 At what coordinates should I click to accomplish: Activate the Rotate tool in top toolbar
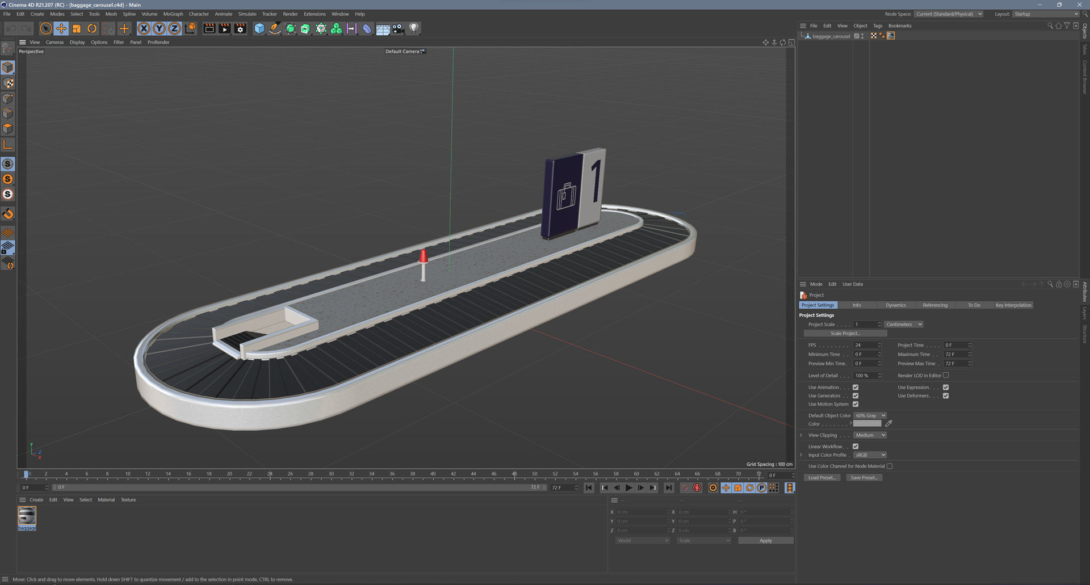[x=92, y=28]
